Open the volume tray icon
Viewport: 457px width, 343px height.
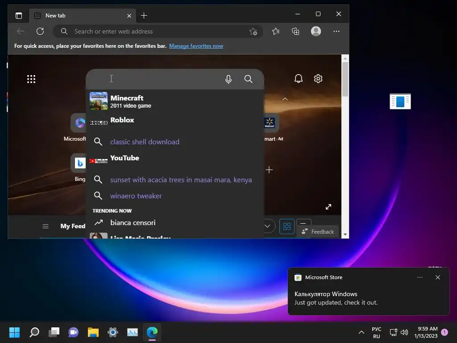(404, 332)
